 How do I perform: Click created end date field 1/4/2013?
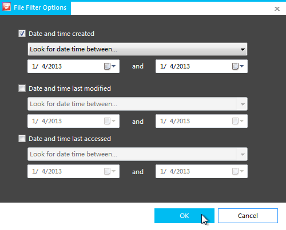(x=201, y=66)
